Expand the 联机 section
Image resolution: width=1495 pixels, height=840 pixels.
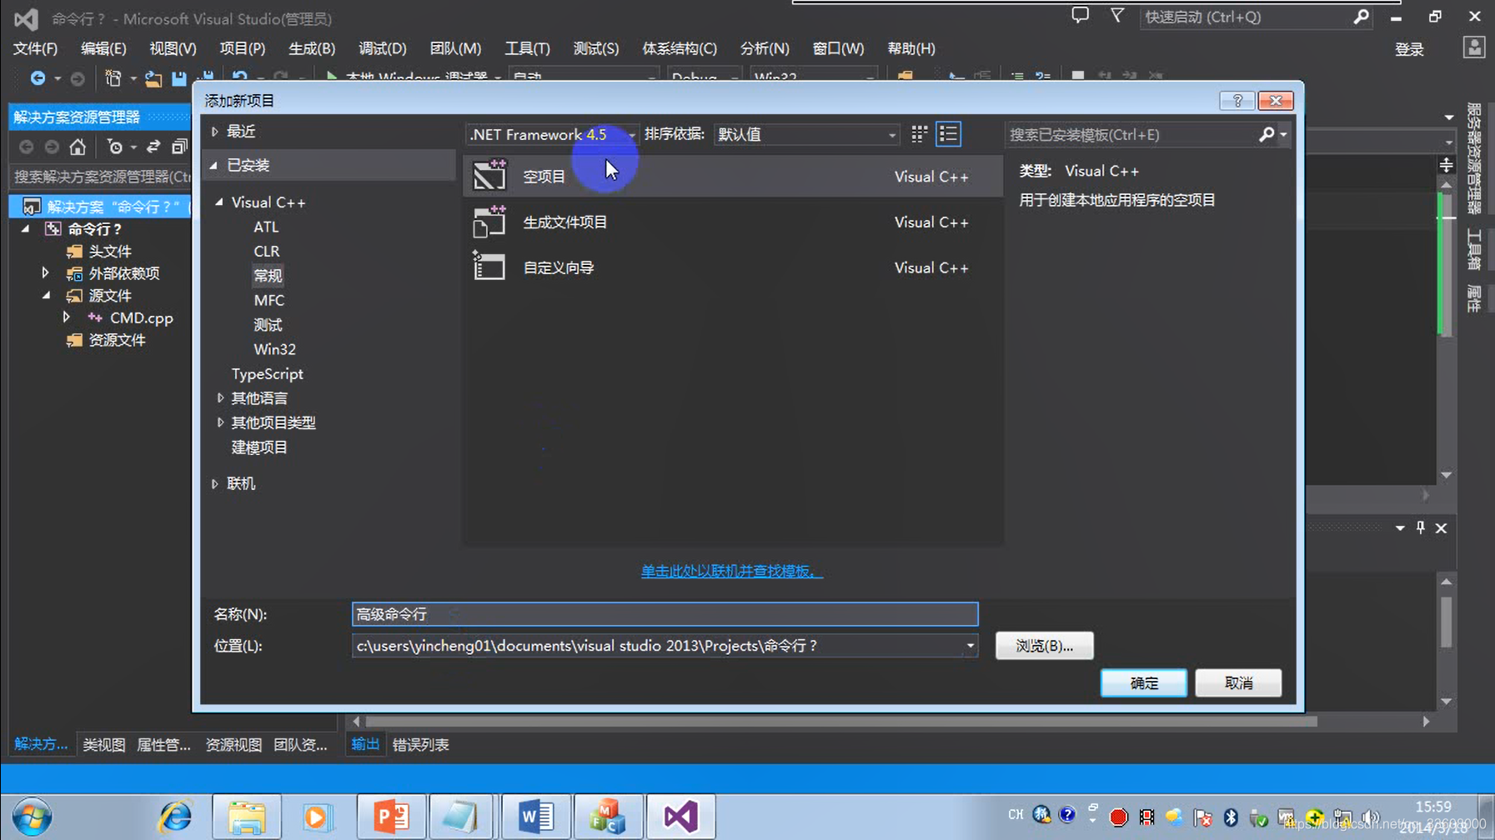pos(215,484)
